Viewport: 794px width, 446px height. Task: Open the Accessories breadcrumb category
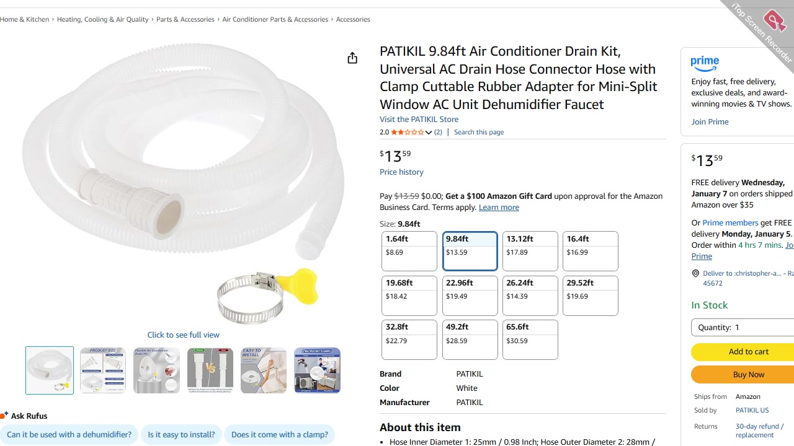353,19
